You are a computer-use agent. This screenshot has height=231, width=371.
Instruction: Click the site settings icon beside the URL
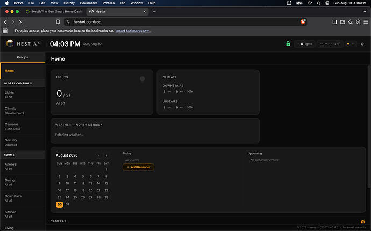pyautogui.click(x=68, y=22)
